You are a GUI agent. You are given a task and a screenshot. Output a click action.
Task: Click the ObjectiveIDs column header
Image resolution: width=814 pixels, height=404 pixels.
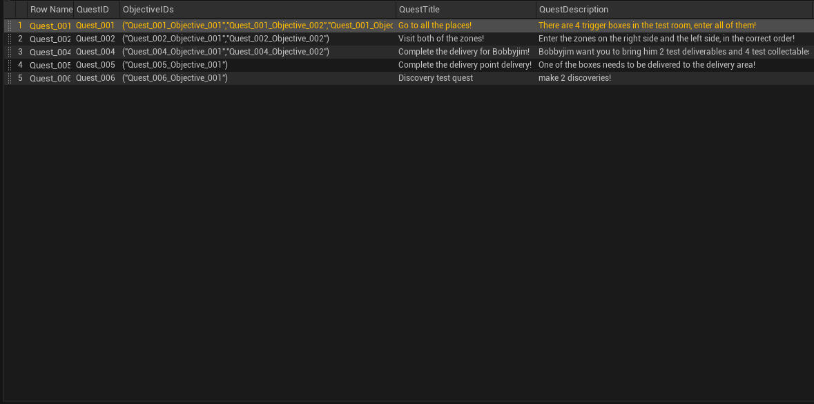pyautogui.click(x=148, y=10)
